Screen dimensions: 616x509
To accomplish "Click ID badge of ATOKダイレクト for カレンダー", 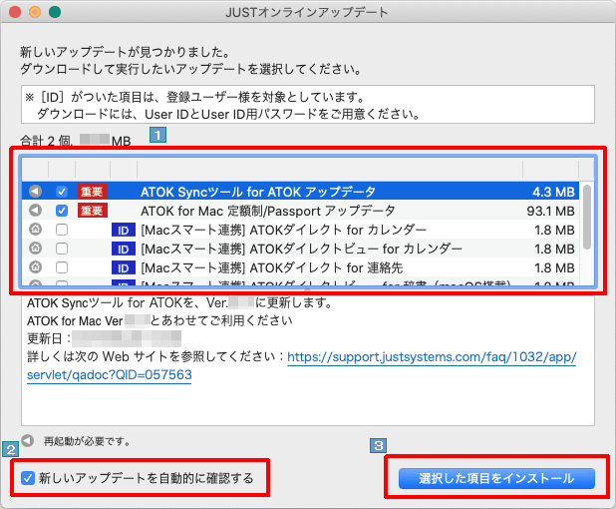I will [124, 230].
